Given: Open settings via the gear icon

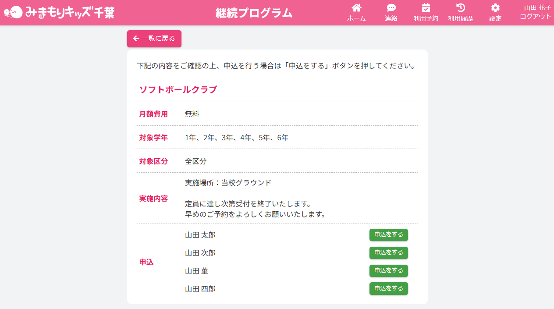Looking at the screenshot, I should 495,7.
